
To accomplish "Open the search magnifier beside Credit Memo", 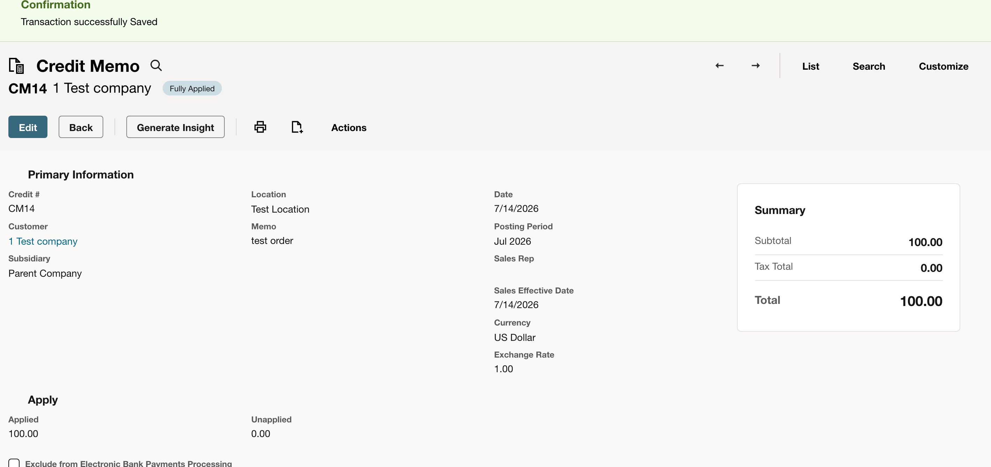I will click(x=156, y=65).
